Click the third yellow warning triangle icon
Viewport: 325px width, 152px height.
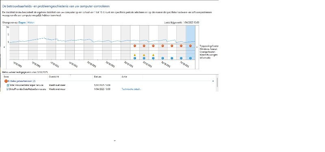click(153, 55)
